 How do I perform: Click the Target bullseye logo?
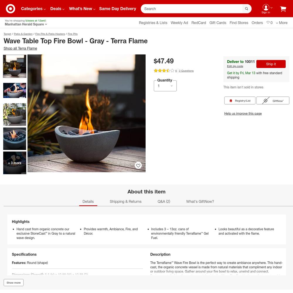coord(11,8)
